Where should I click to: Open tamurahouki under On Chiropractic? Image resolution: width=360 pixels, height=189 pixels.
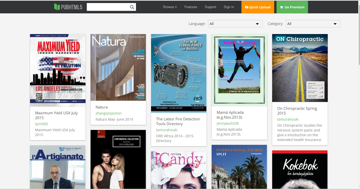[x=288, y=119]
